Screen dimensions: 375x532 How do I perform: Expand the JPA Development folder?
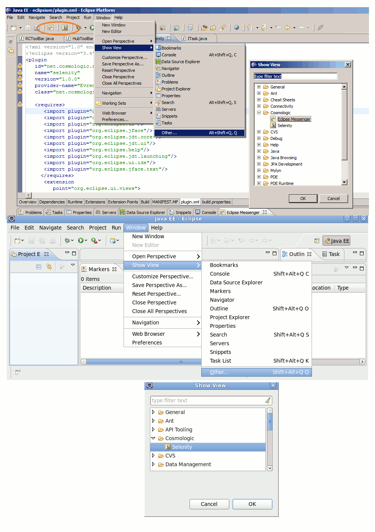tap(259, 164)
